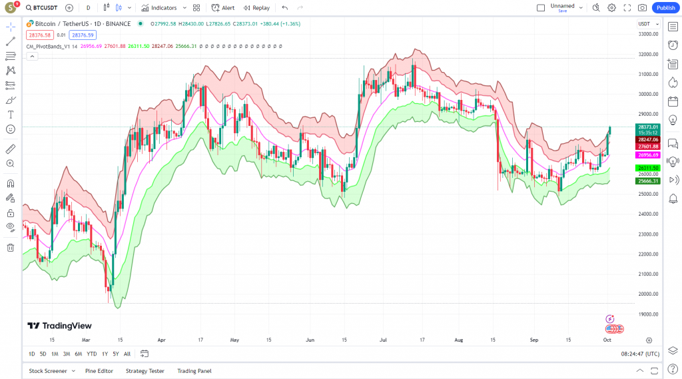Open the chart settings gear
682x379 pixels.
tap(612, 8)
